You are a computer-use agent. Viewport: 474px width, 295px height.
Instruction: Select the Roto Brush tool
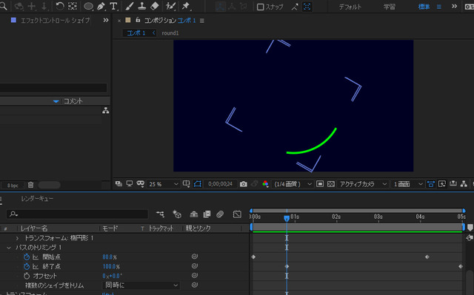click(x=170, y=6)
